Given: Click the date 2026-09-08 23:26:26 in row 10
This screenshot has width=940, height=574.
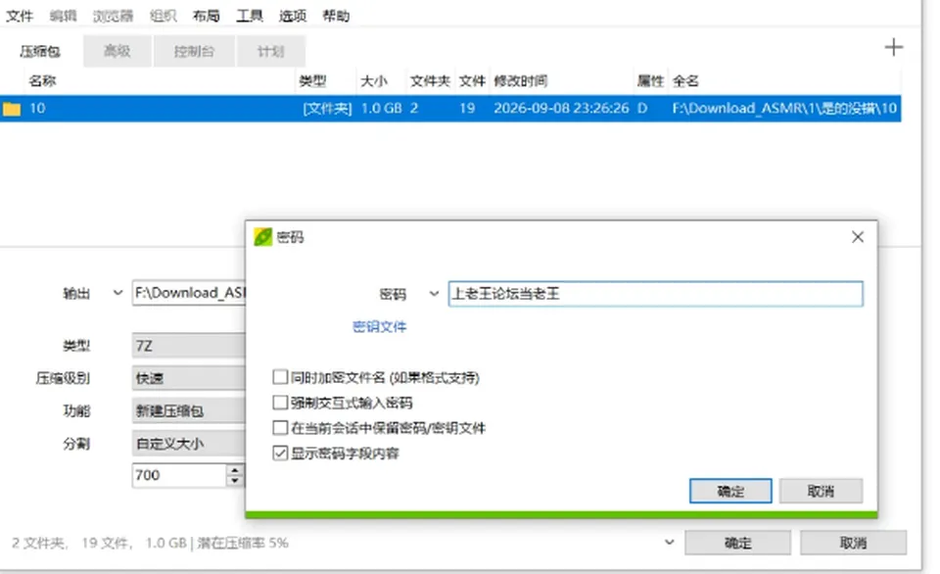Looking at the screenshot, I should click(x=561, y=109).
